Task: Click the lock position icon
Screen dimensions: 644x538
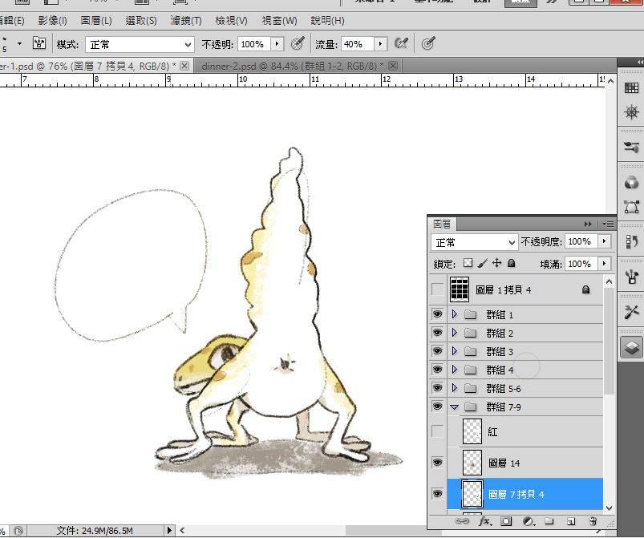Action: point(496,263)
